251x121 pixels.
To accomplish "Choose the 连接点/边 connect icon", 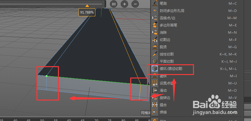I will tap(154, 18).
